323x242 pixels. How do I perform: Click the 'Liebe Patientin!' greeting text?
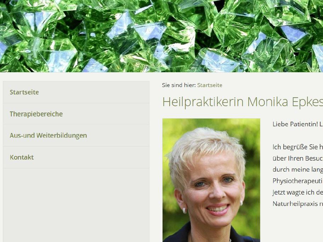(x=295, y=124)
